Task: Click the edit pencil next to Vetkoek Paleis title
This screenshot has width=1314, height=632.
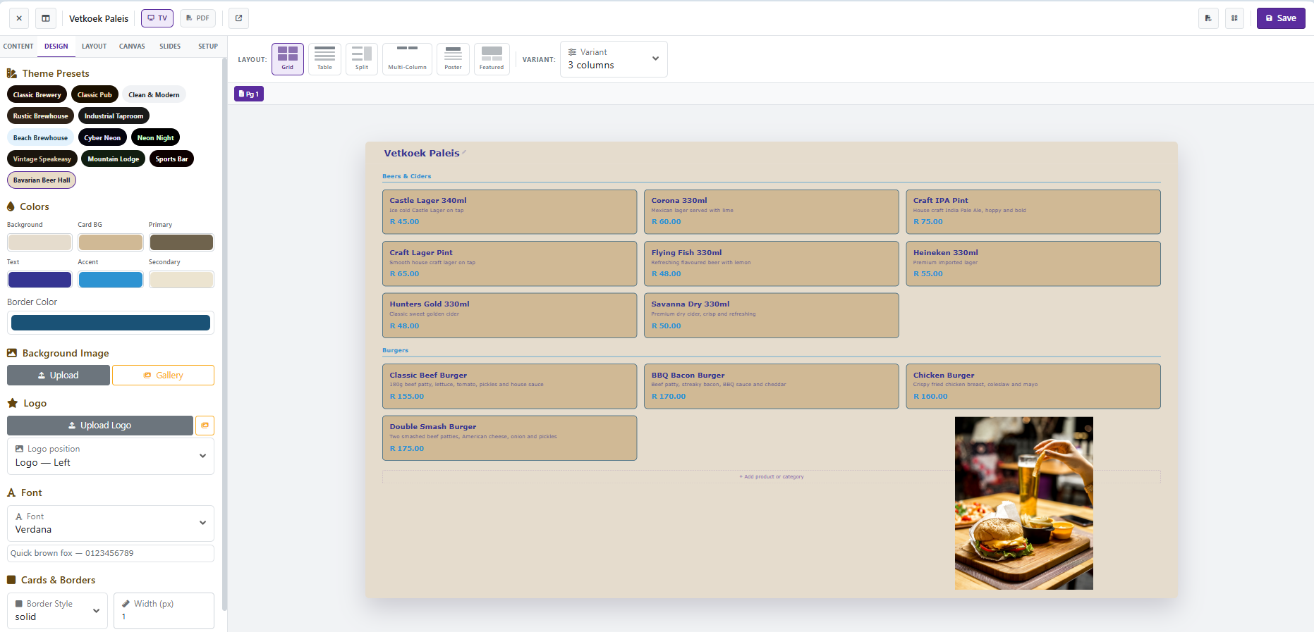Action: [x=464, y=153]
